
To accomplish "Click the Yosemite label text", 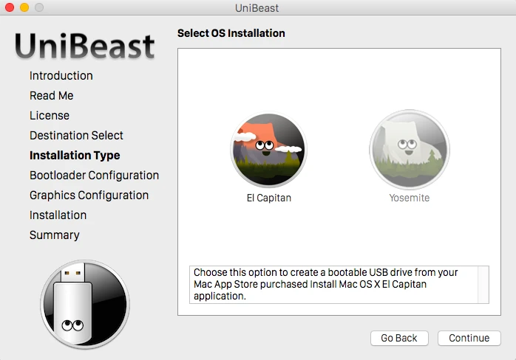I will [409, 198].
